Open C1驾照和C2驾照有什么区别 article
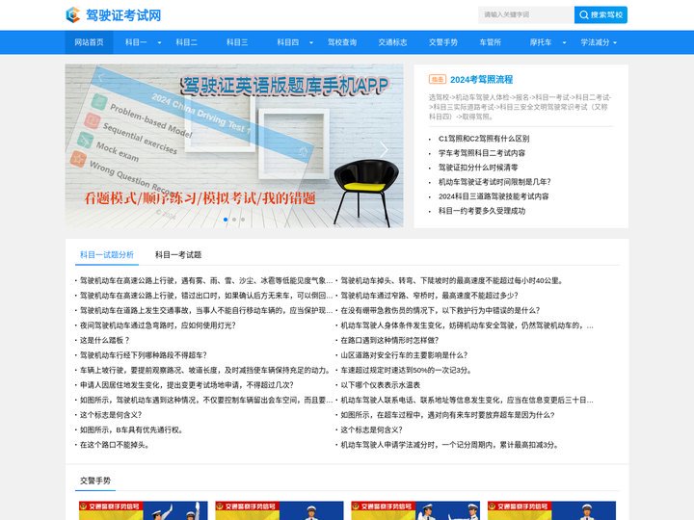 (x=484, y=139)
